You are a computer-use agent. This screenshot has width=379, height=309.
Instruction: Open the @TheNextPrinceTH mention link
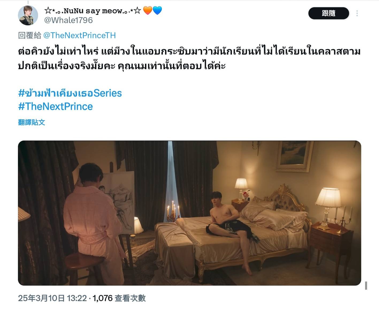click(79, 35)
